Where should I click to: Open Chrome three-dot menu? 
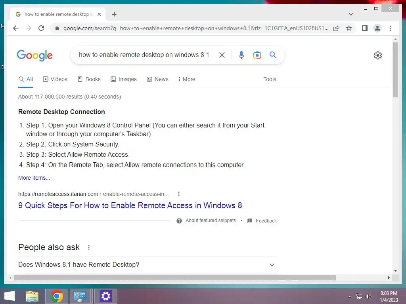click(390, 28)
